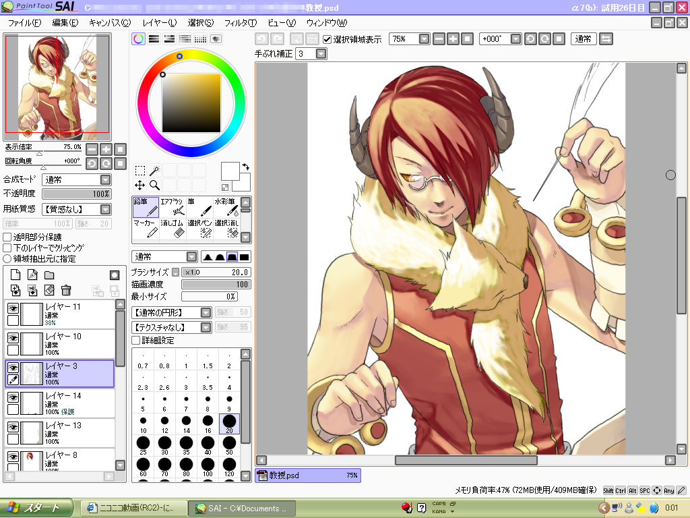Choose brush size preset 50
Image resolution: width=690 pixels, height=518 pixels.
point(229,445)
